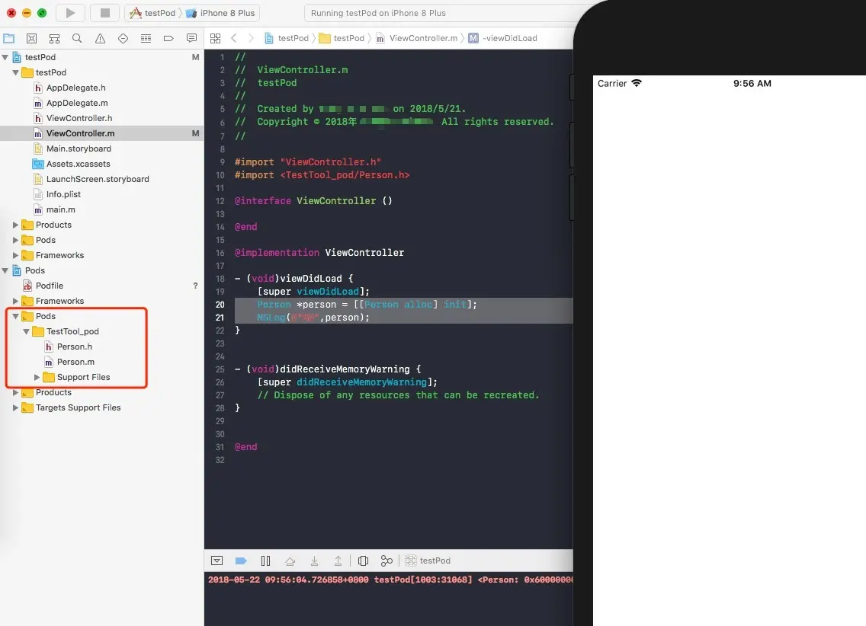Toggle breakpoints activation in debug bar

pos(241,561)
